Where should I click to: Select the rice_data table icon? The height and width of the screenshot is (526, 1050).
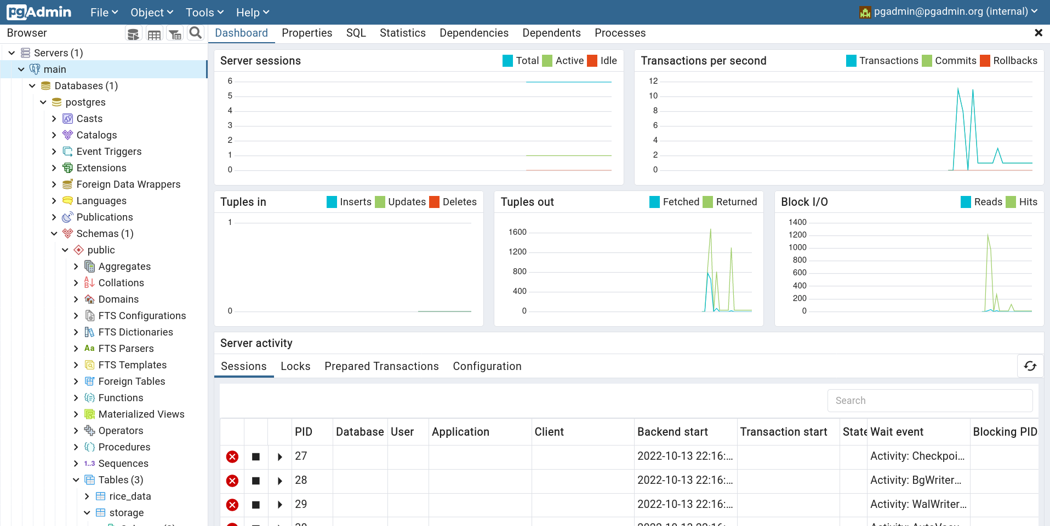(100, 496)
